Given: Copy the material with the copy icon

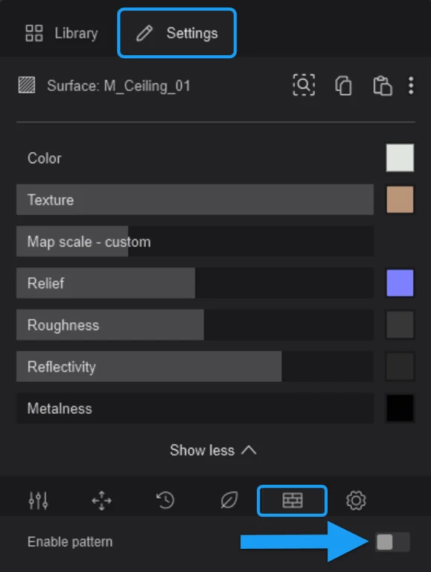Looking at the screenshot, I should (x=343, y=86).
